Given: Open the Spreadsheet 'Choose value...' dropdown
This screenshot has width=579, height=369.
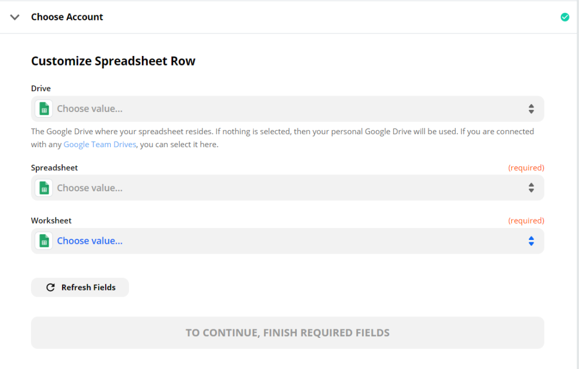Looking at the screenshot, I should click(x=287, y=188).
